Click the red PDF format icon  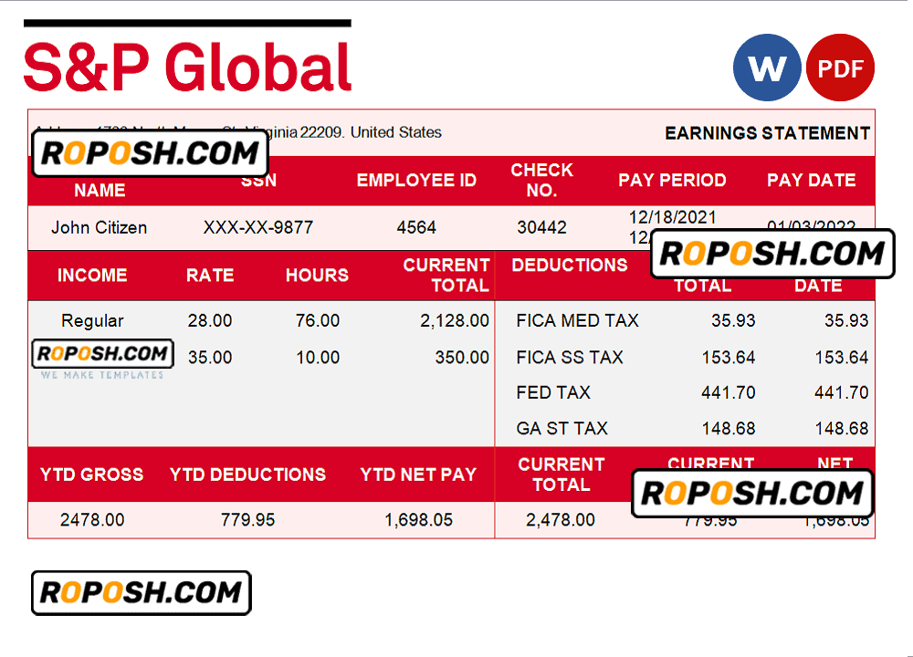pos(840,68)
